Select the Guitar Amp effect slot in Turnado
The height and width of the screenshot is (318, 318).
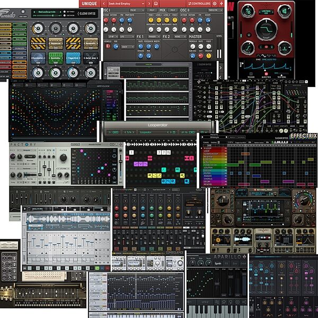(91, 58)
